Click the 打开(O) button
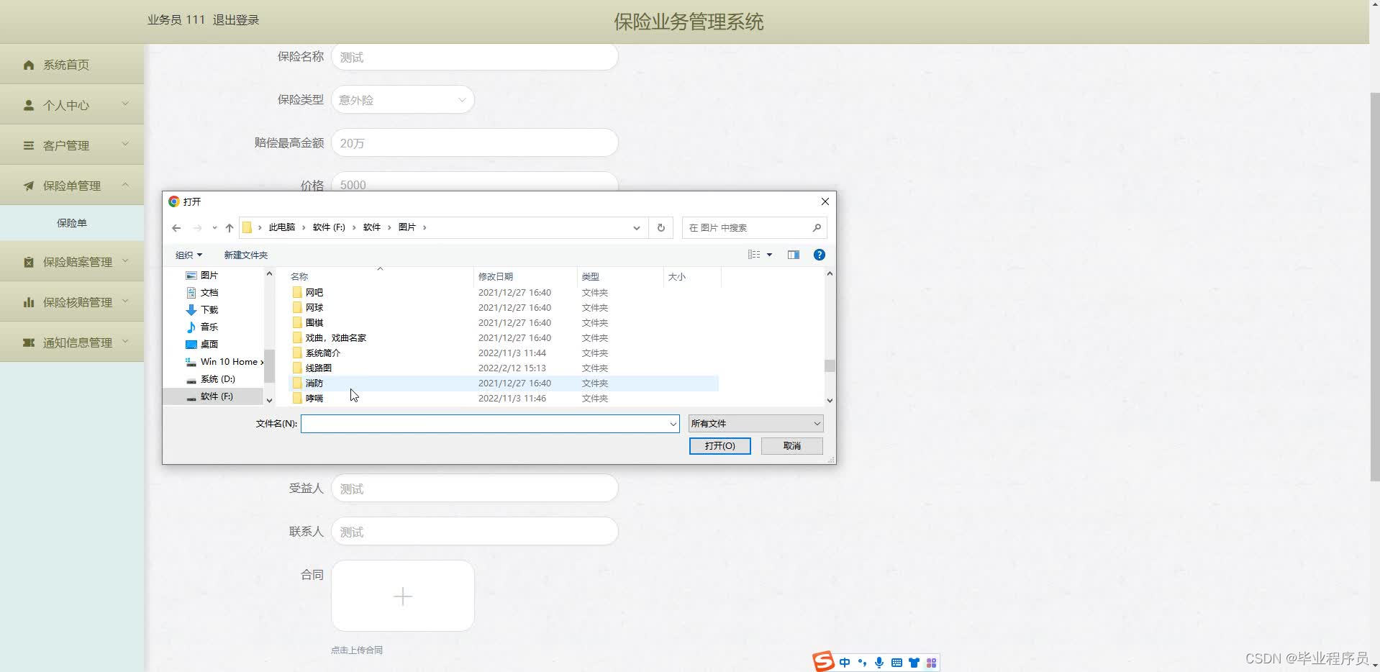Image resolution: width=1380 pixels, height=672 pixels. click(719, 446)
